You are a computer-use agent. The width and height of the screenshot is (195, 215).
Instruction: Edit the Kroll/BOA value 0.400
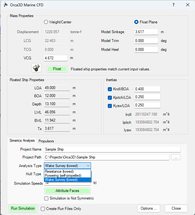click(x=147, y=89)
